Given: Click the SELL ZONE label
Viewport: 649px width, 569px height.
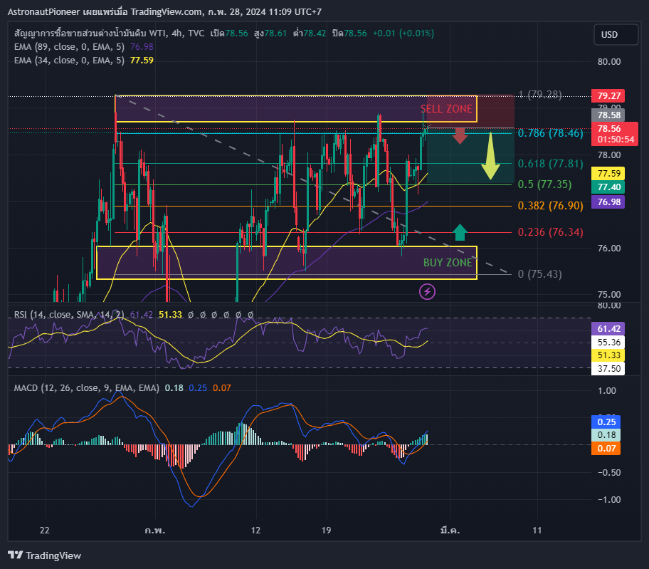Looking at the screenshot, I should [446, 109].
